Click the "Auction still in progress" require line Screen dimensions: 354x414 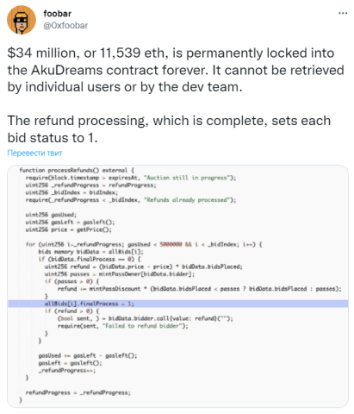[131, 178]
